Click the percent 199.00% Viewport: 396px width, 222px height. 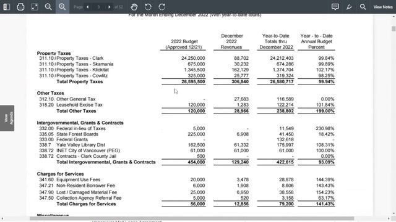[325, 111]
